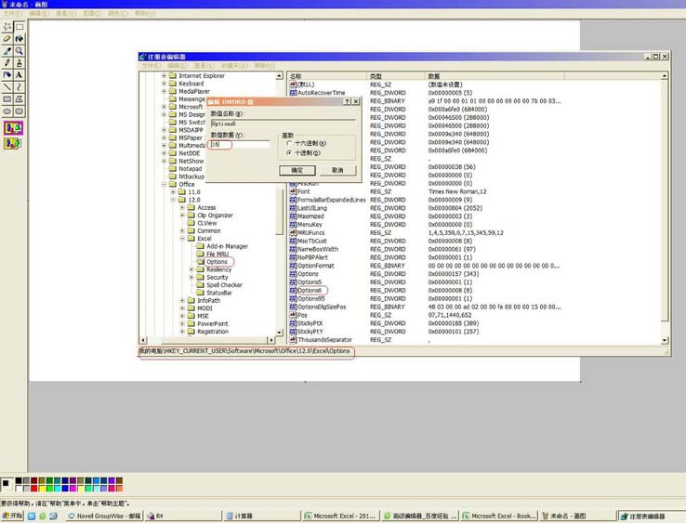Select the Eraser tool in Paint toolbox
Viewport: 686px width, 523px height.
pos(7,39)
